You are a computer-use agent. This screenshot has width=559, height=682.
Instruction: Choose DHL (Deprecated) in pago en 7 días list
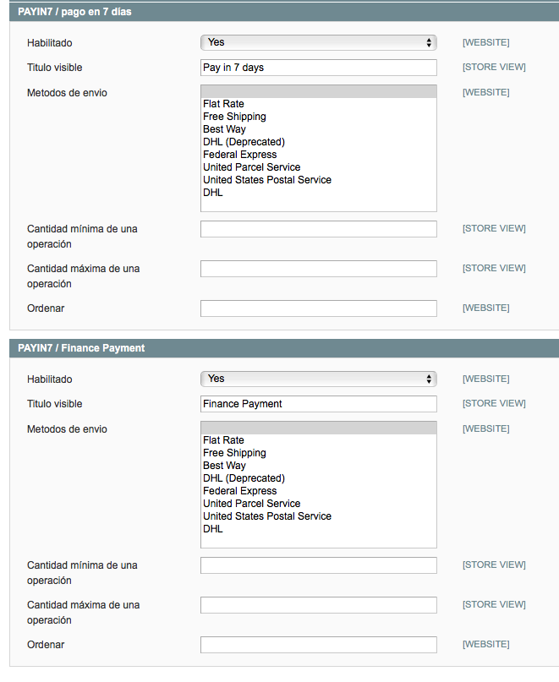[244, 142]
